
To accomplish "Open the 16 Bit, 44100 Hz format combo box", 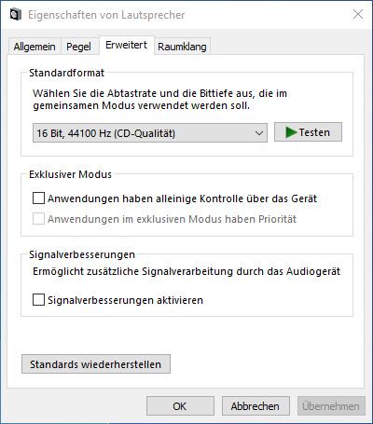I will pos(150,133).
